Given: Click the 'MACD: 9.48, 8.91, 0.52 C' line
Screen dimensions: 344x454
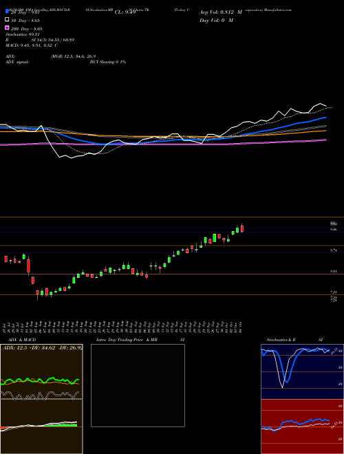Looking at the screenshot, I should click(32, 45).
